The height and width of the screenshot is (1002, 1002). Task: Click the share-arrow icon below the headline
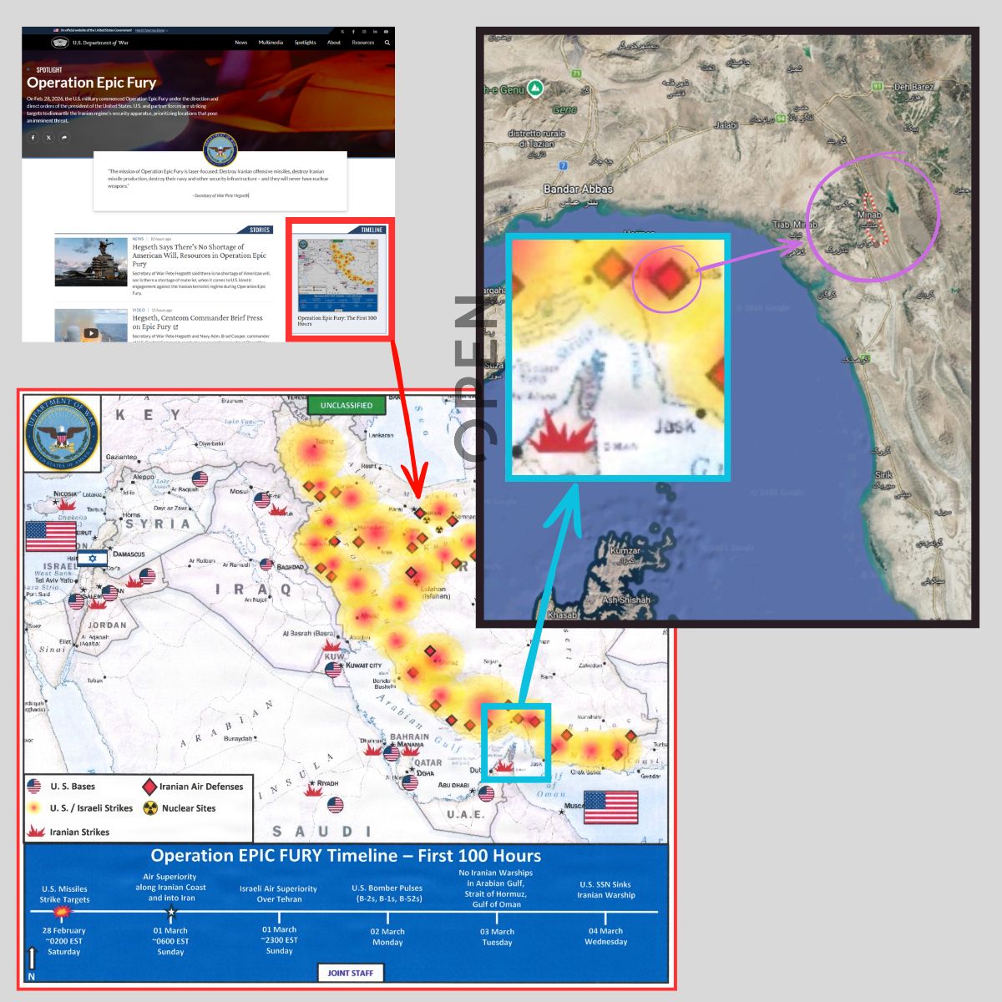click(64, 137)
